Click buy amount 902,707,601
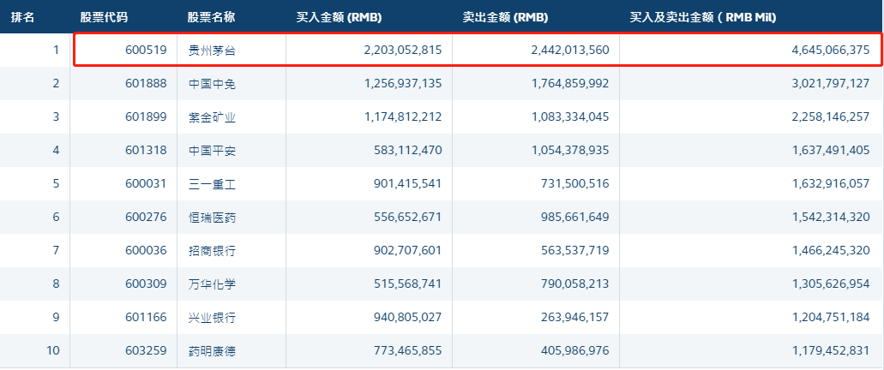 (x=408, y=250)
